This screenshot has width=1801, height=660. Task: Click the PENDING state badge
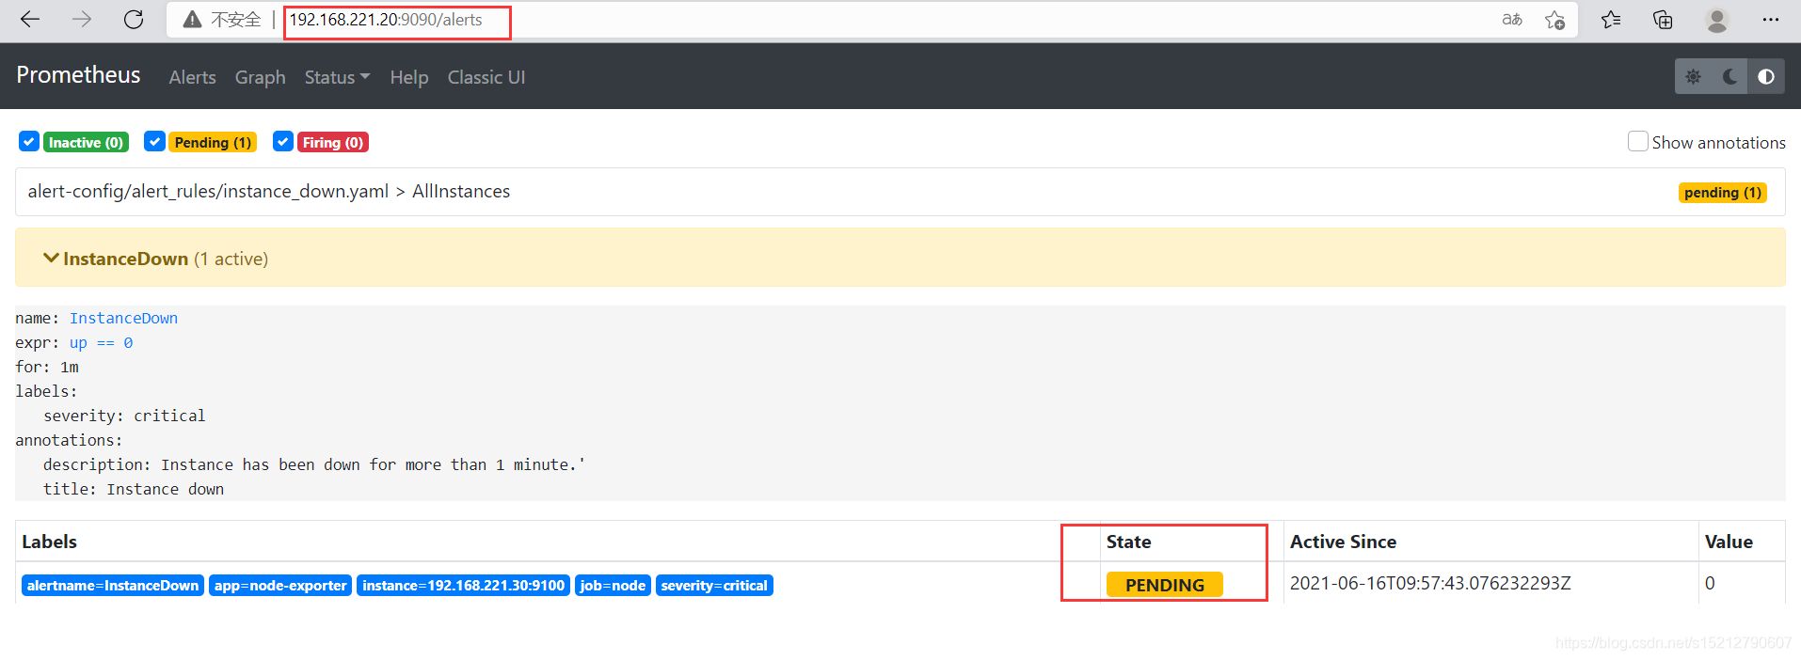(x=1165, y=585)
